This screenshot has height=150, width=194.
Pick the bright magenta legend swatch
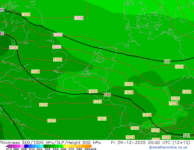pyautogui.click(x=18, y=146)
